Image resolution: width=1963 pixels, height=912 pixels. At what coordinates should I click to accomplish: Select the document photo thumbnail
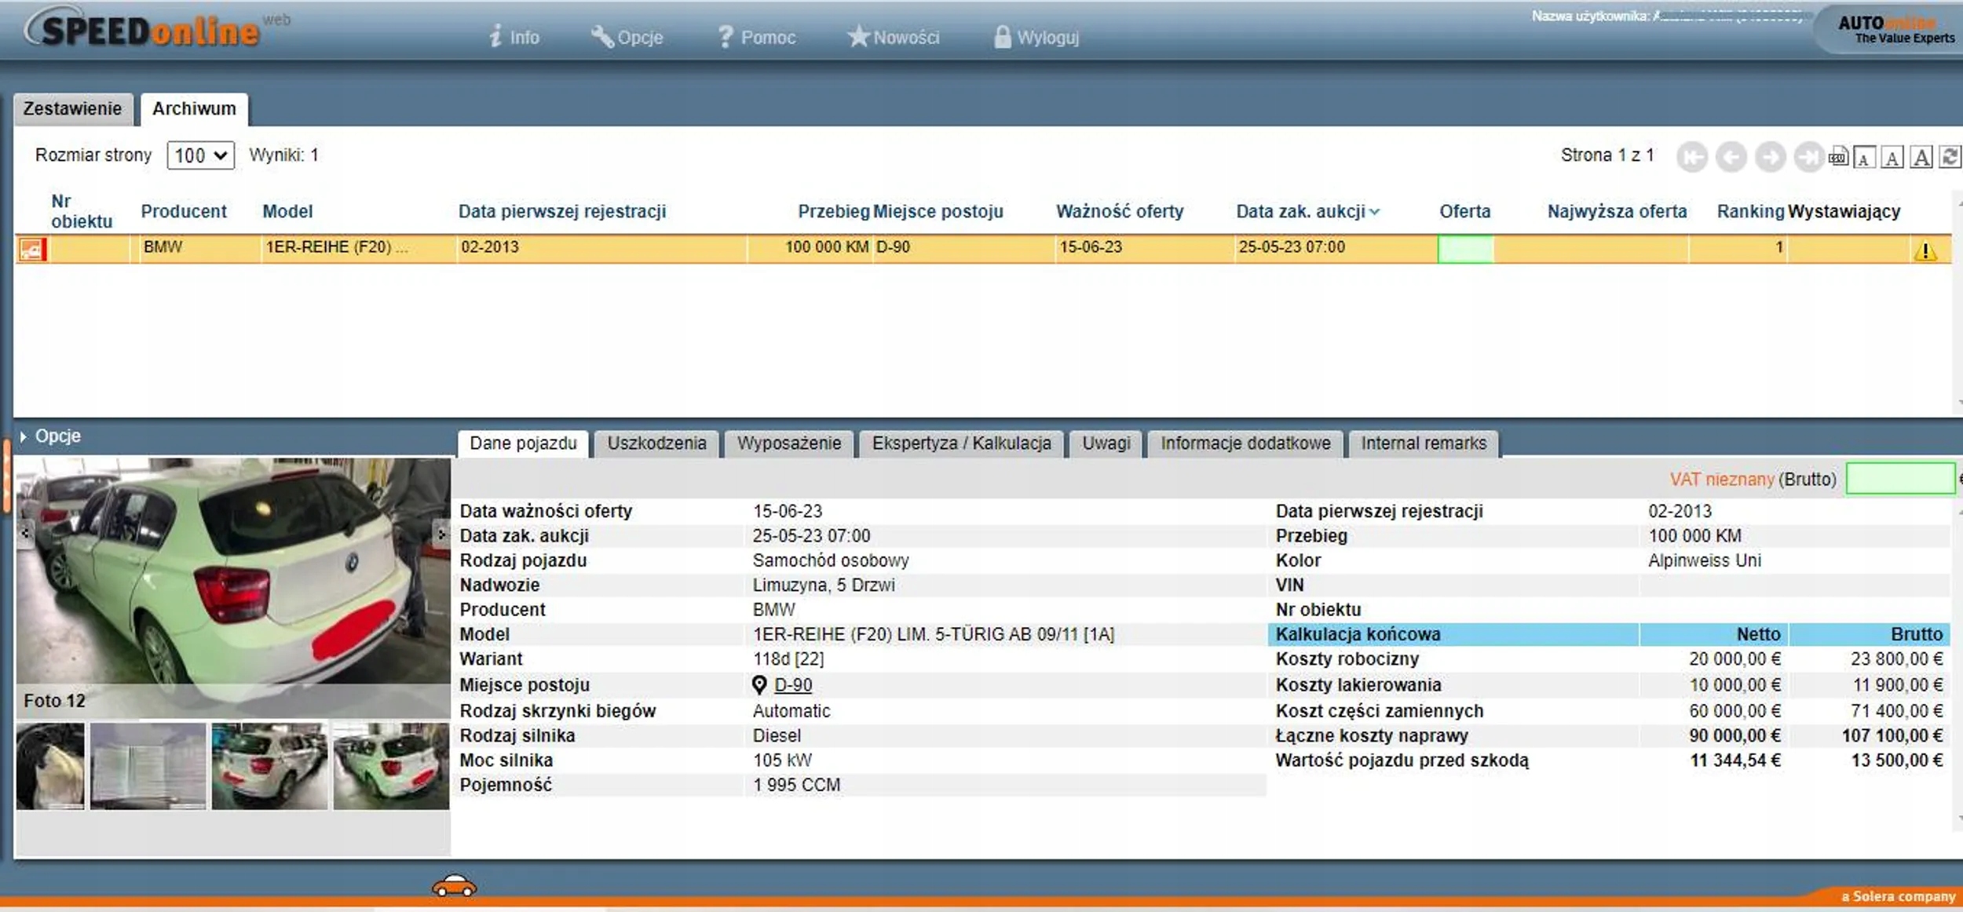click(x=148, y=766)
